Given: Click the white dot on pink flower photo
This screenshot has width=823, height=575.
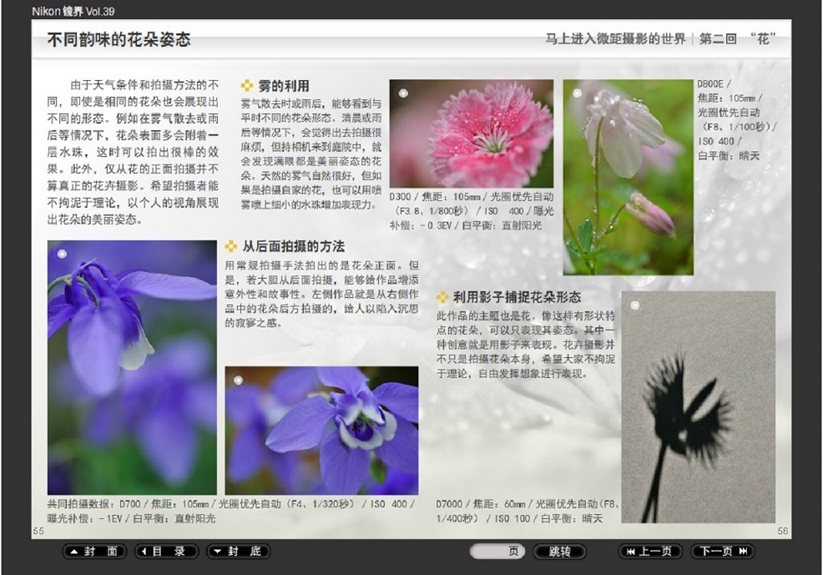Looking at the screenshot, I should tap(403, 93).
